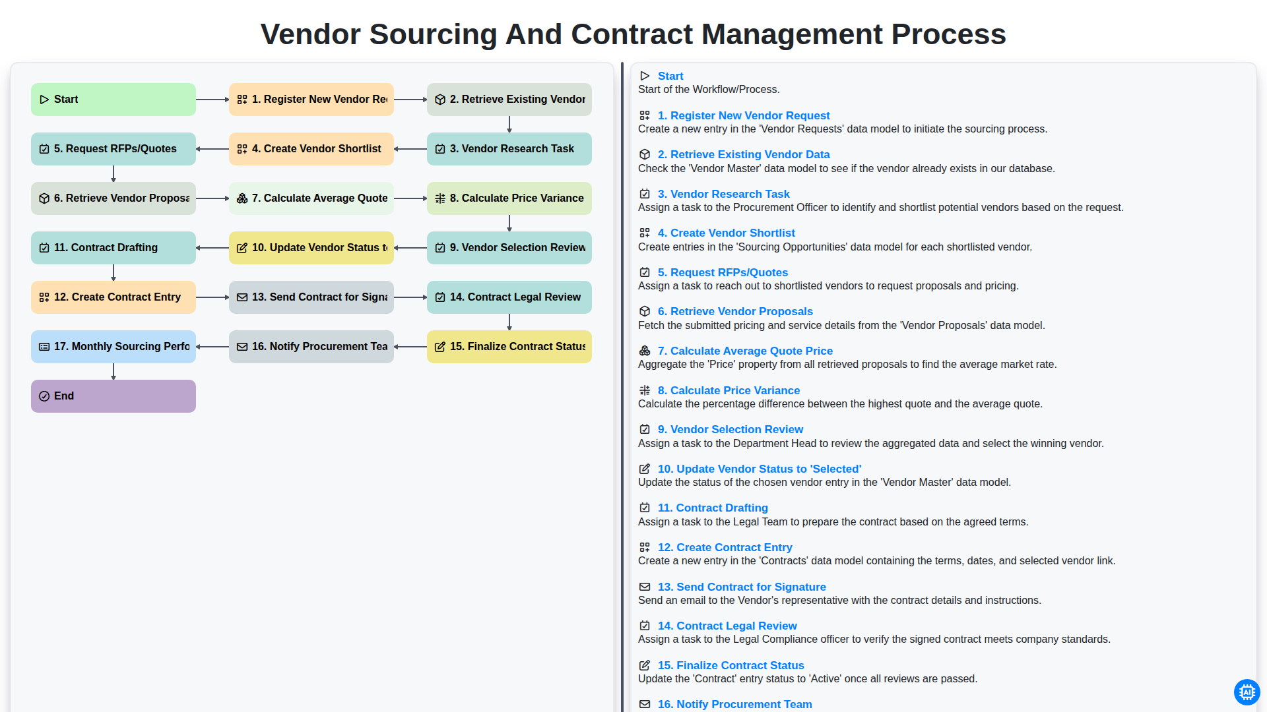1267x712 pixels.
Task: Click the icon on Monthly Sourcing node
Action: 44,347
